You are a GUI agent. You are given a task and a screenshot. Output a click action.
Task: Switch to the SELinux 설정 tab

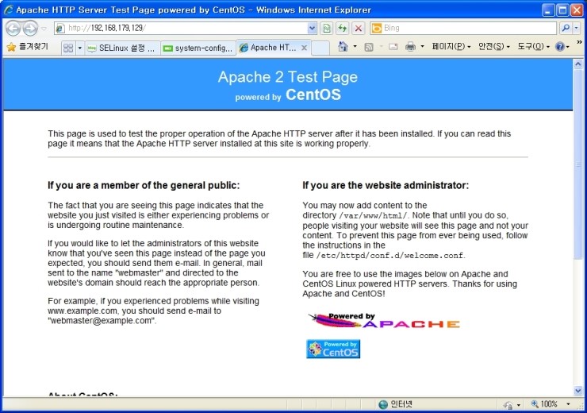122,48
